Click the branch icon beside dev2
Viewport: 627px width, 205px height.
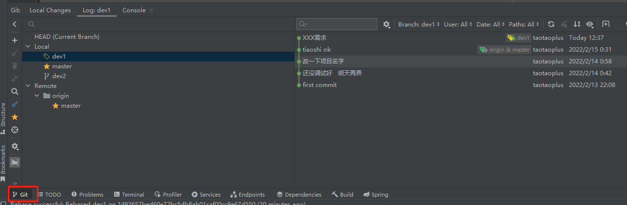[47, 76]
